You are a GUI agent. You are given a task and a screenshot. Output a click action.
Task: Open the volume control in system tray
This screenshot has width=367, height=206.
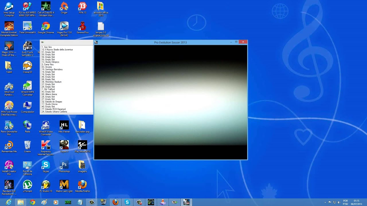339,202
